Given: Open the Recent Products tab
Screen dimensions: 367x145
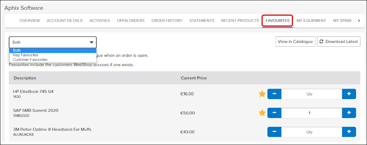Looking at the screenshot, I should [x=240, y=20].
